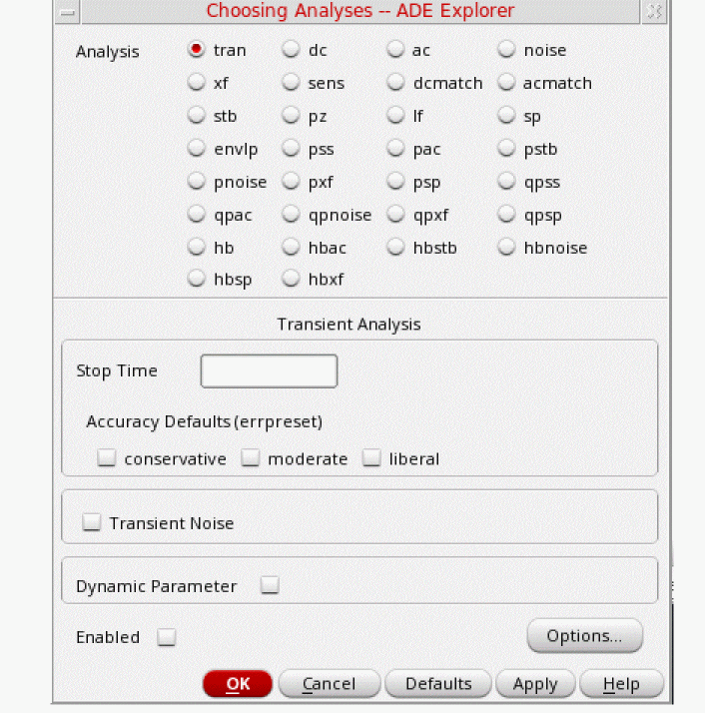Confirm with the red OK button
Viewport: 705px width, 713px height.
point(238,683)
